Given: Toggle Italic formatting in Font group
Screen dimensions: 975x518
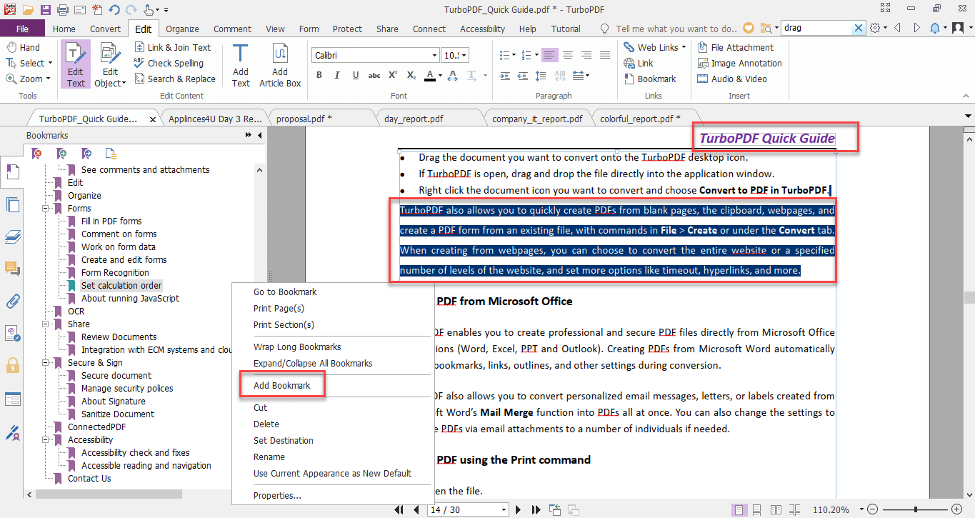Looking at the screenshot, I should 338,75.
